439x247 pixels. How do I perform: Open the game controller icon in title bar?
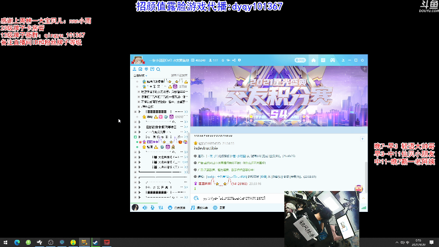pos(333,60)
